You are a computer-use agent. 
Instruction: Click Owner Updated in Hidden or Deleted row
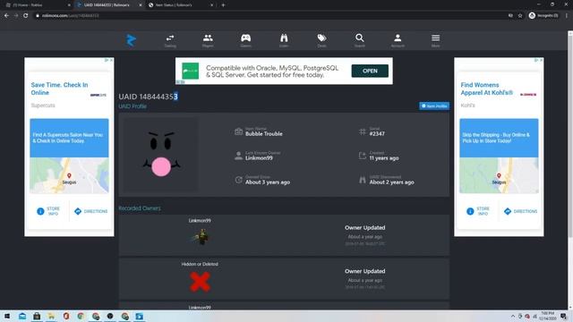click(x=364, y=271)
